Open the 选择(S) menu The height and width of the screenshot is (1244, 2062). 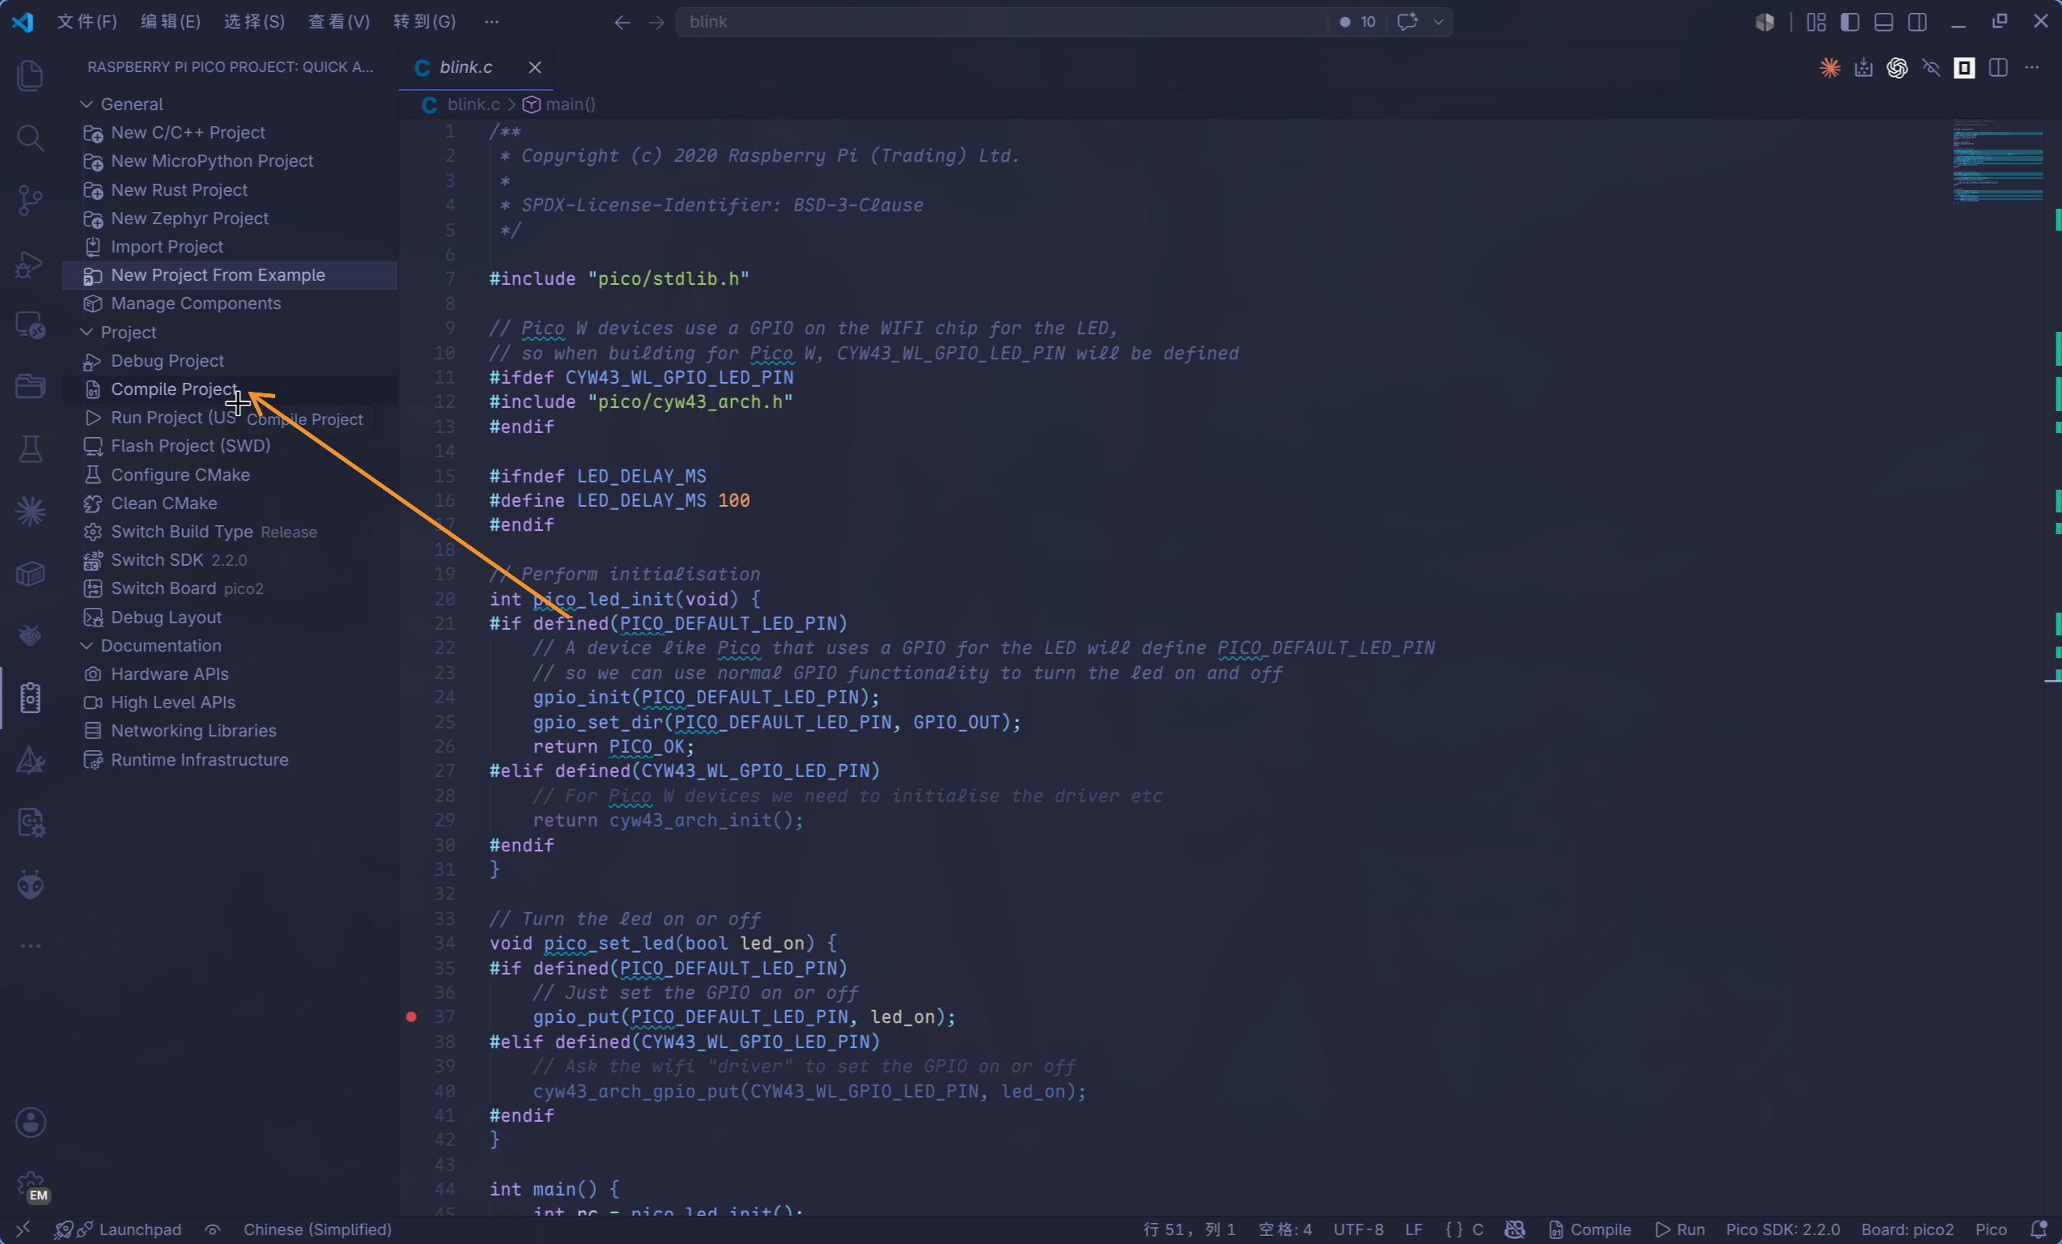(254, 22)
